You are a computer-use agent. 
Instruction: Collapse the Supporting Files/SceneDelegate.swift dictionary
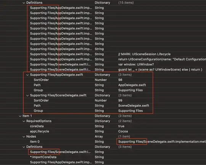[27, 95]
